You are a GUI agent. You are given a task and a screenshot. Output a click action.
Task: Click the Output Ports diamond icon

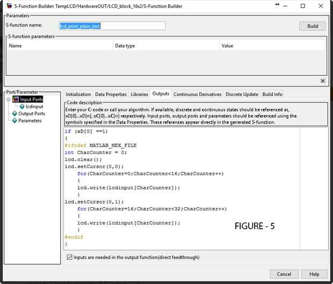pyautogui.click(x=15, y=114)
